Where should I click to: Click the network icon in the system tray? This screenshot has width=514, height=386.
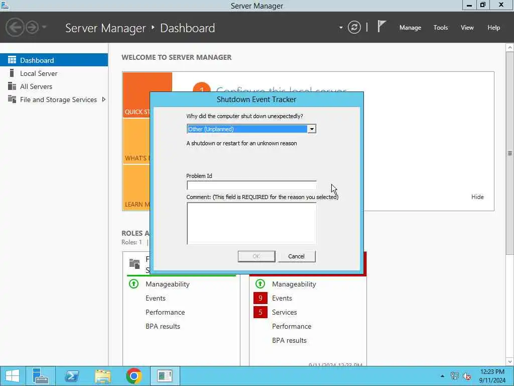click(454, 376)
